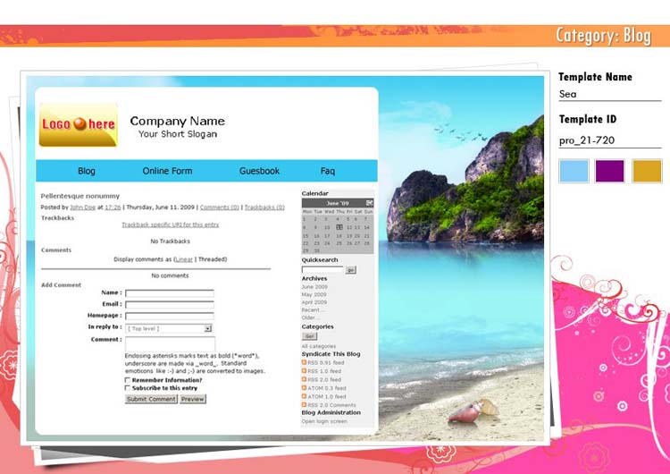670x474 pixels.
Task: Click the ATOM 0.3 feed icon
Action: click(x=305, y=388)
